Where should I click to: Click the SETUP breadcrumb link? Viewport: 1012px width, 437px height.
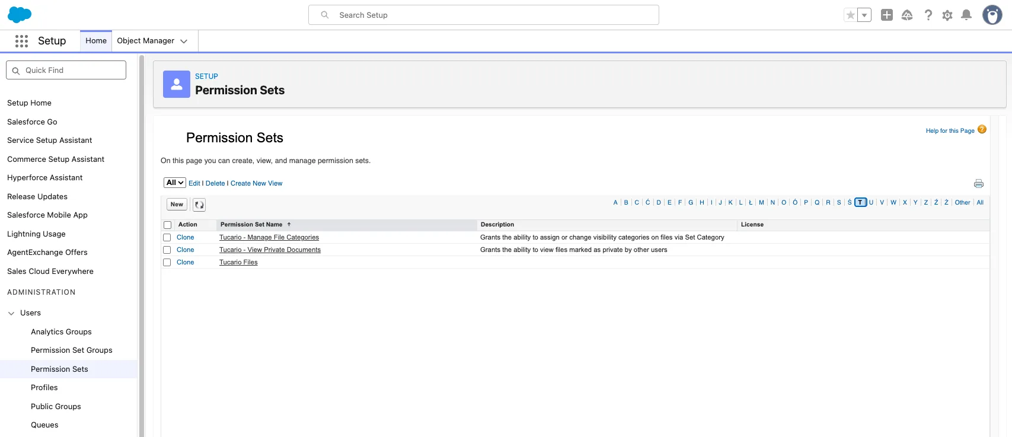[206, 76]
